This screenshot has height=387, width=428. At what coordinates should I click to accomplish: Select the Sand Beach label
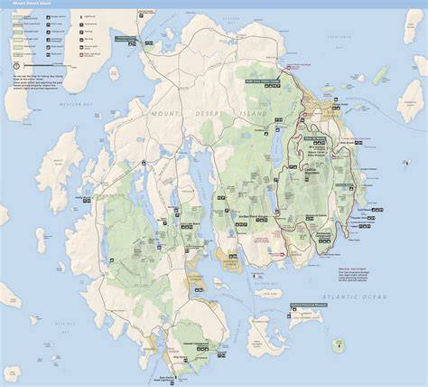364,210
